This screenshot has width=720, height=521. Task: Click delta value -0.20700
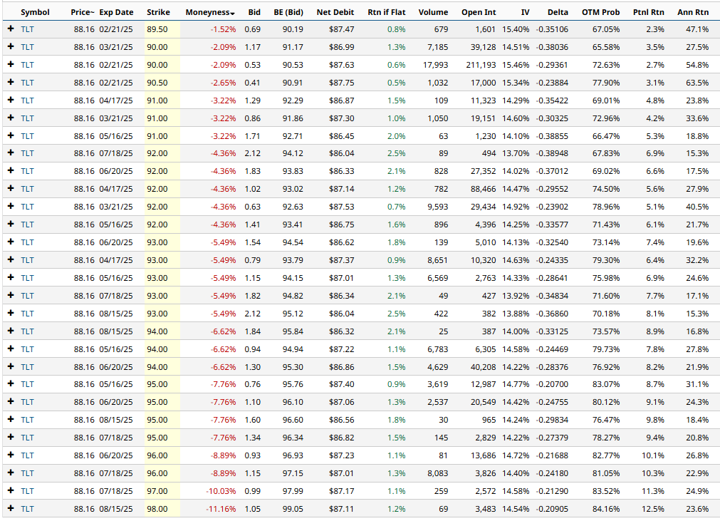(x=552, y=384)
